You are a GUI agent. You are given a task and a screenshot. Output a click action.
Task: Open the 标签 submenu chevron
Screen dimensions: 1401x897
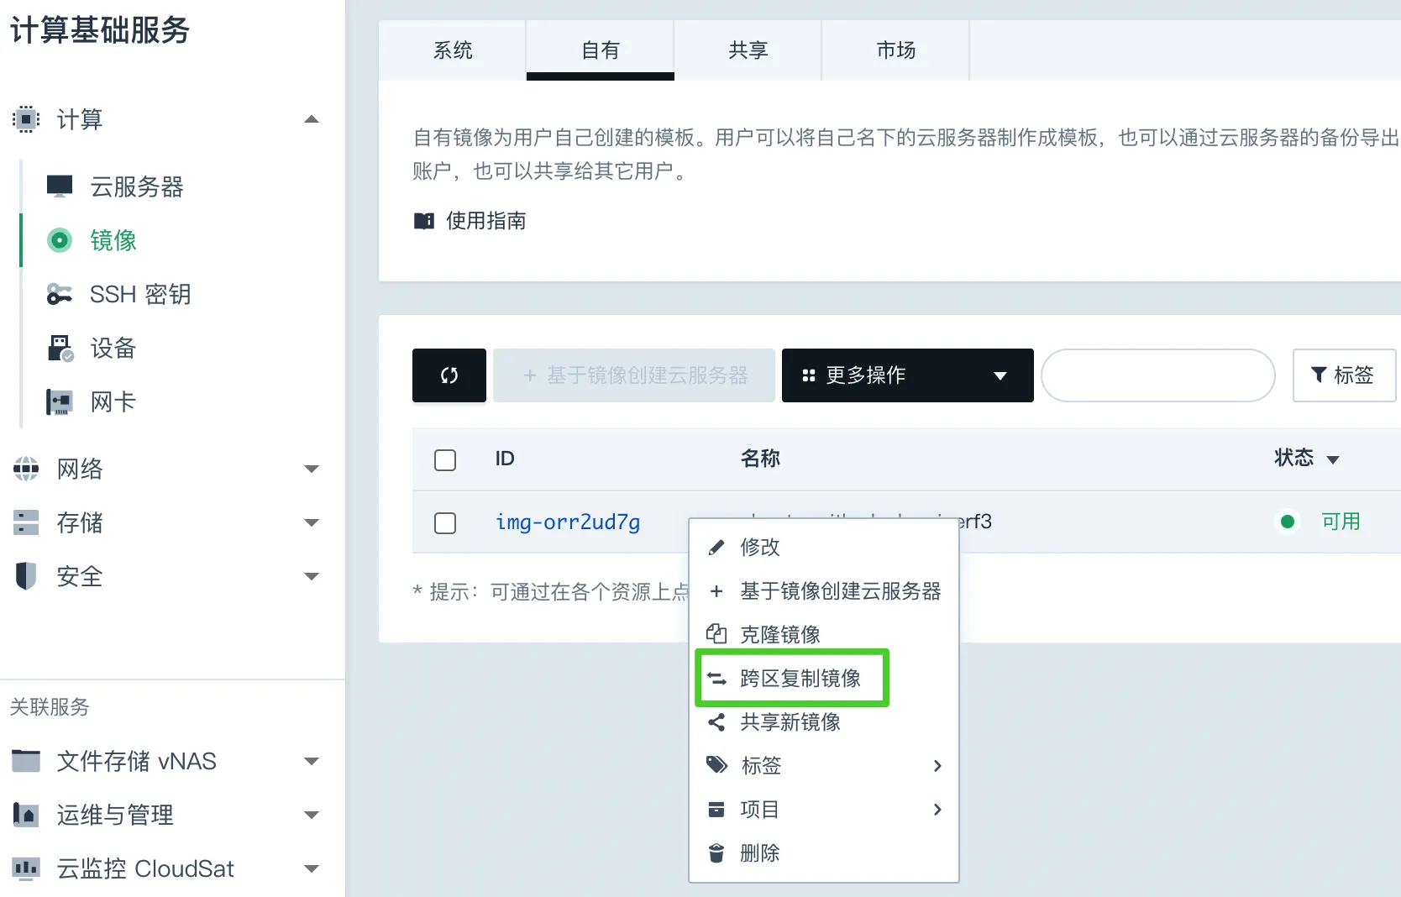937,766
